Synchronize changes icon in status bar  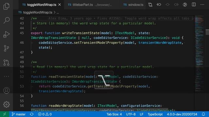[32, 114]
